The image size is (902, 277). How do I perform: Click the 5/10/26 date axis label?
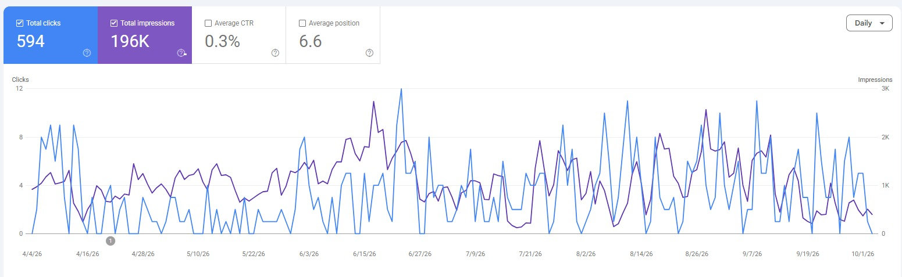pos(198,254)
